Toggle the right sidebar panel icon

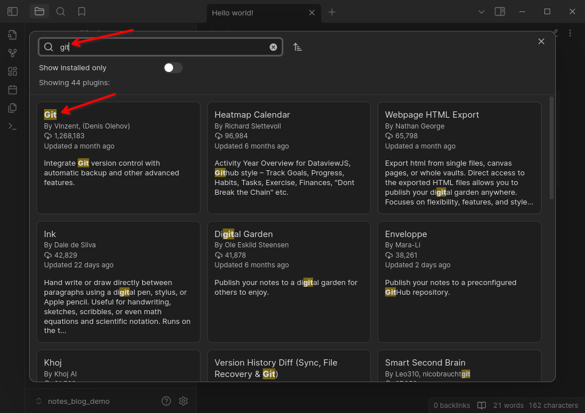(x=500, y=11)
